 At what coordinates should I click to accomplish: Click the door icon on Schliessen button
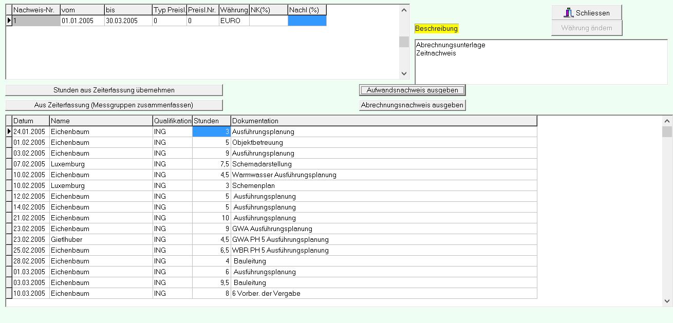coord(568,13)
